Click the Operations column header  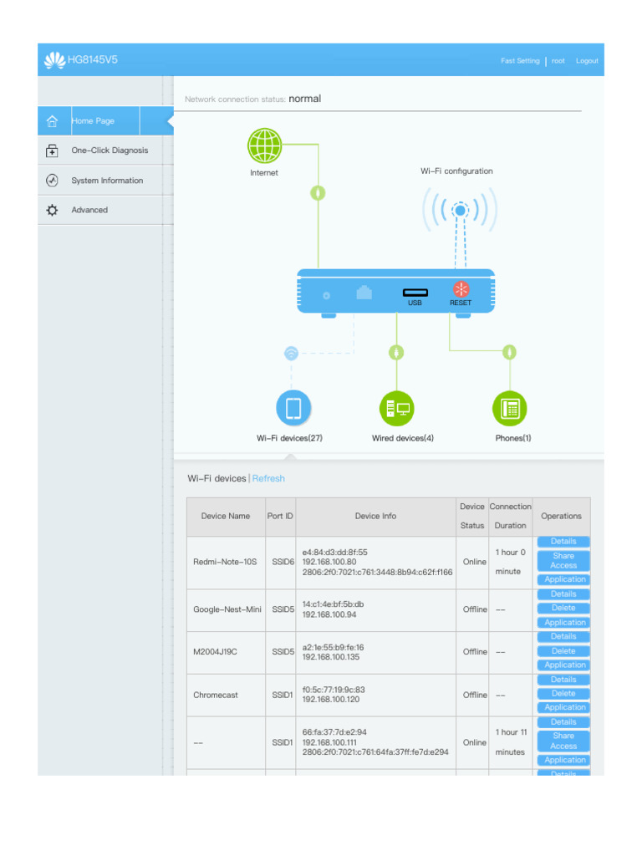point(561,516)
